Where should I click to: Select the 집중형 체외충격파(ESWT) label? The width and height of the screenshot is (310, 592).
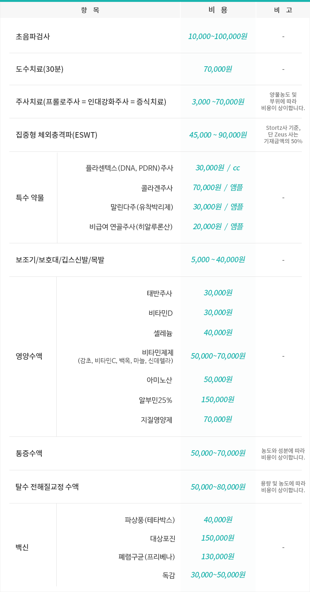[x=56, y=135]
